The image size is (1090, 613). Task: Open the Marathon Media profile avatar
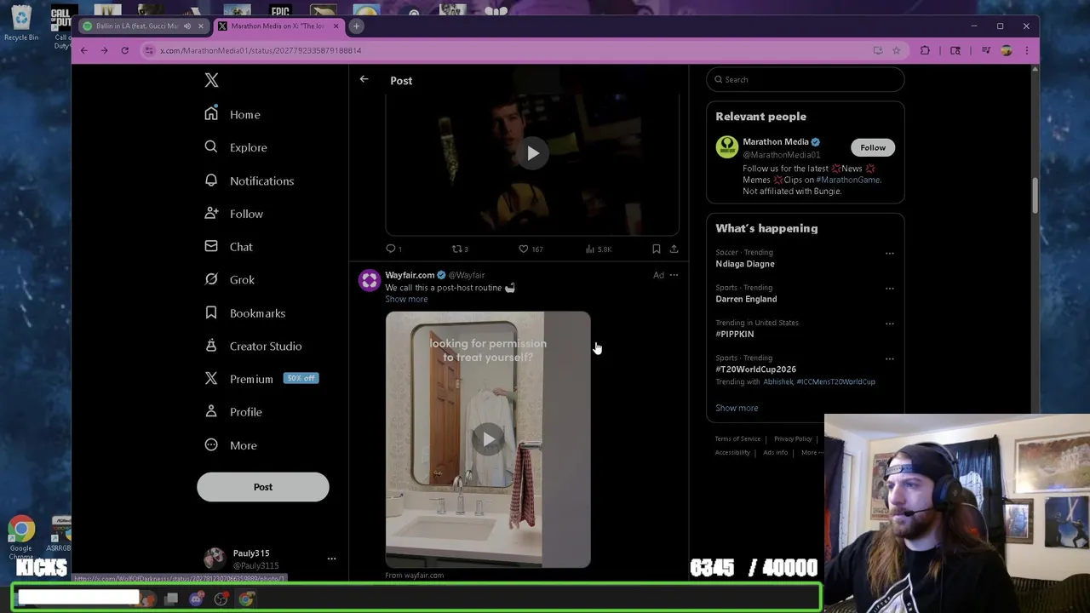(x=727, y=147)
